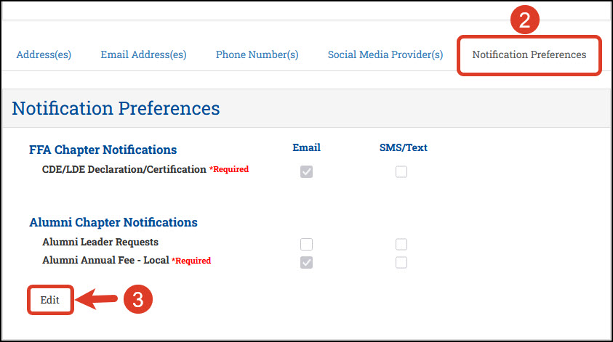Click the Notification Preferences section heading
The image size is (613, 342).
pos(116,109)
